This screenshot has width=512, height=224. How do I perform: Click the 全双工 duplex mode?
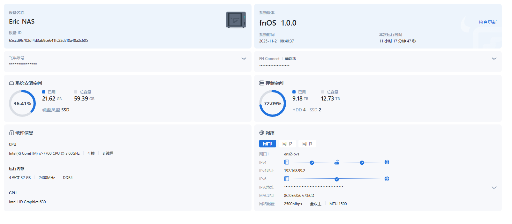(316, 204)
